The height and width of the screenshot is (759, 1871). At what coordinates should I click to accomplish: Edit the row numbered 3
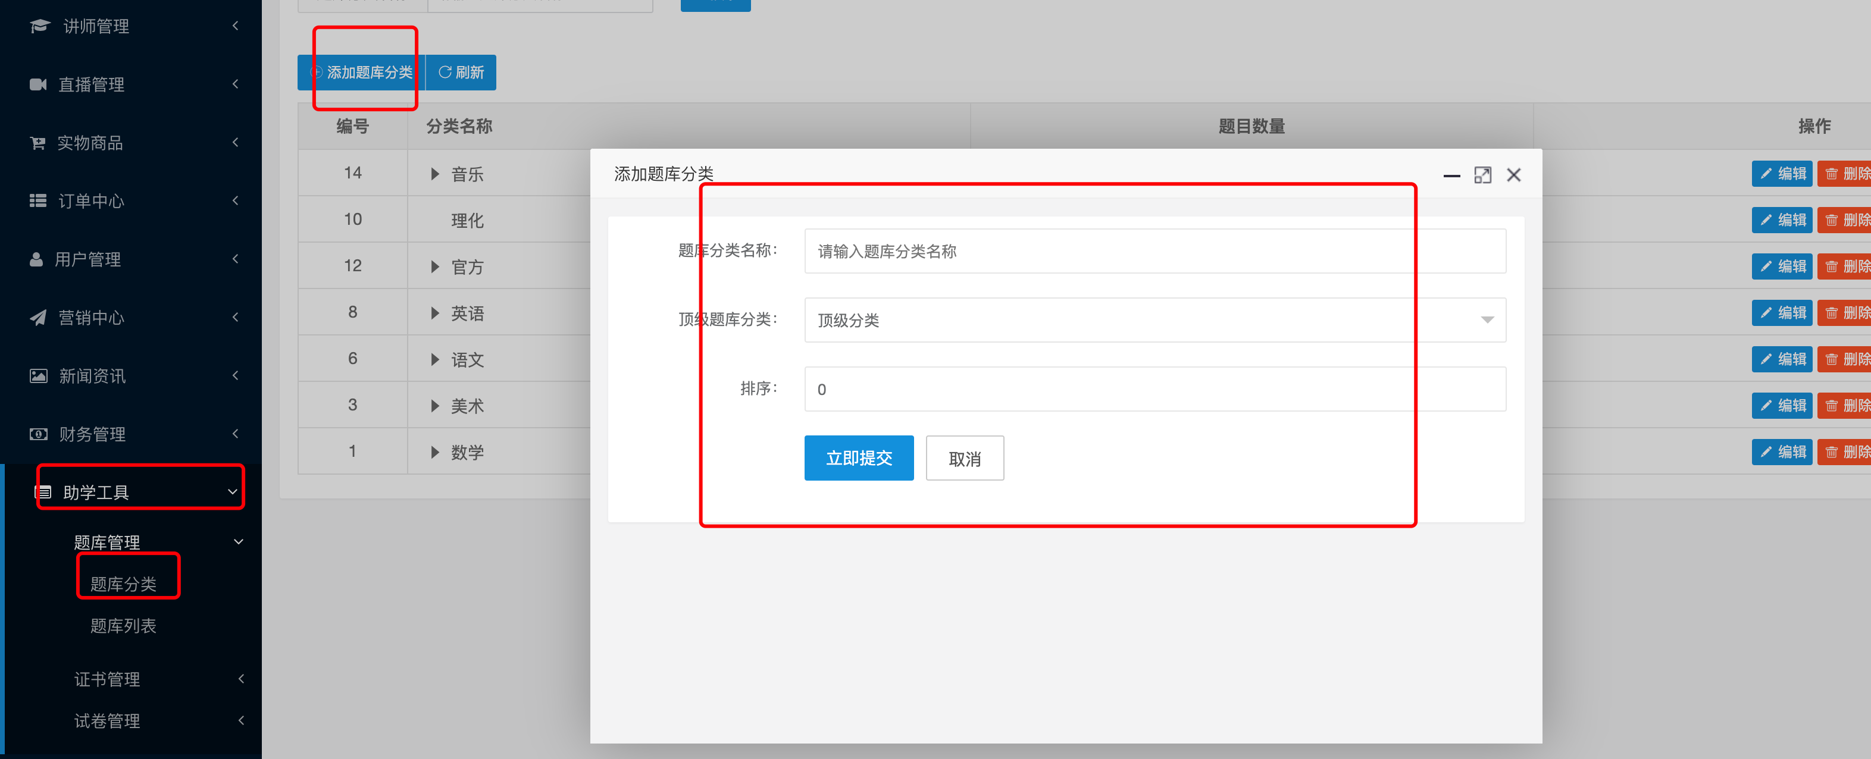click(x=1782, y=406)
